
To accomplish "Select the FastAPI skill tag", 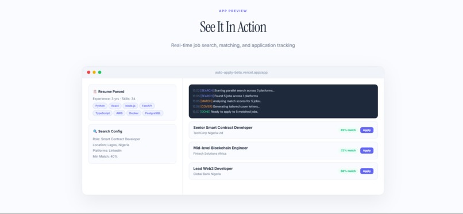I will tap(146, 106).
